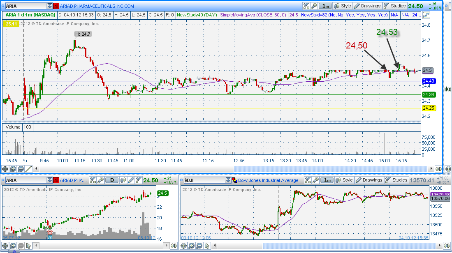Activate crosshair pan tool under daily ARIA chart

5,246
